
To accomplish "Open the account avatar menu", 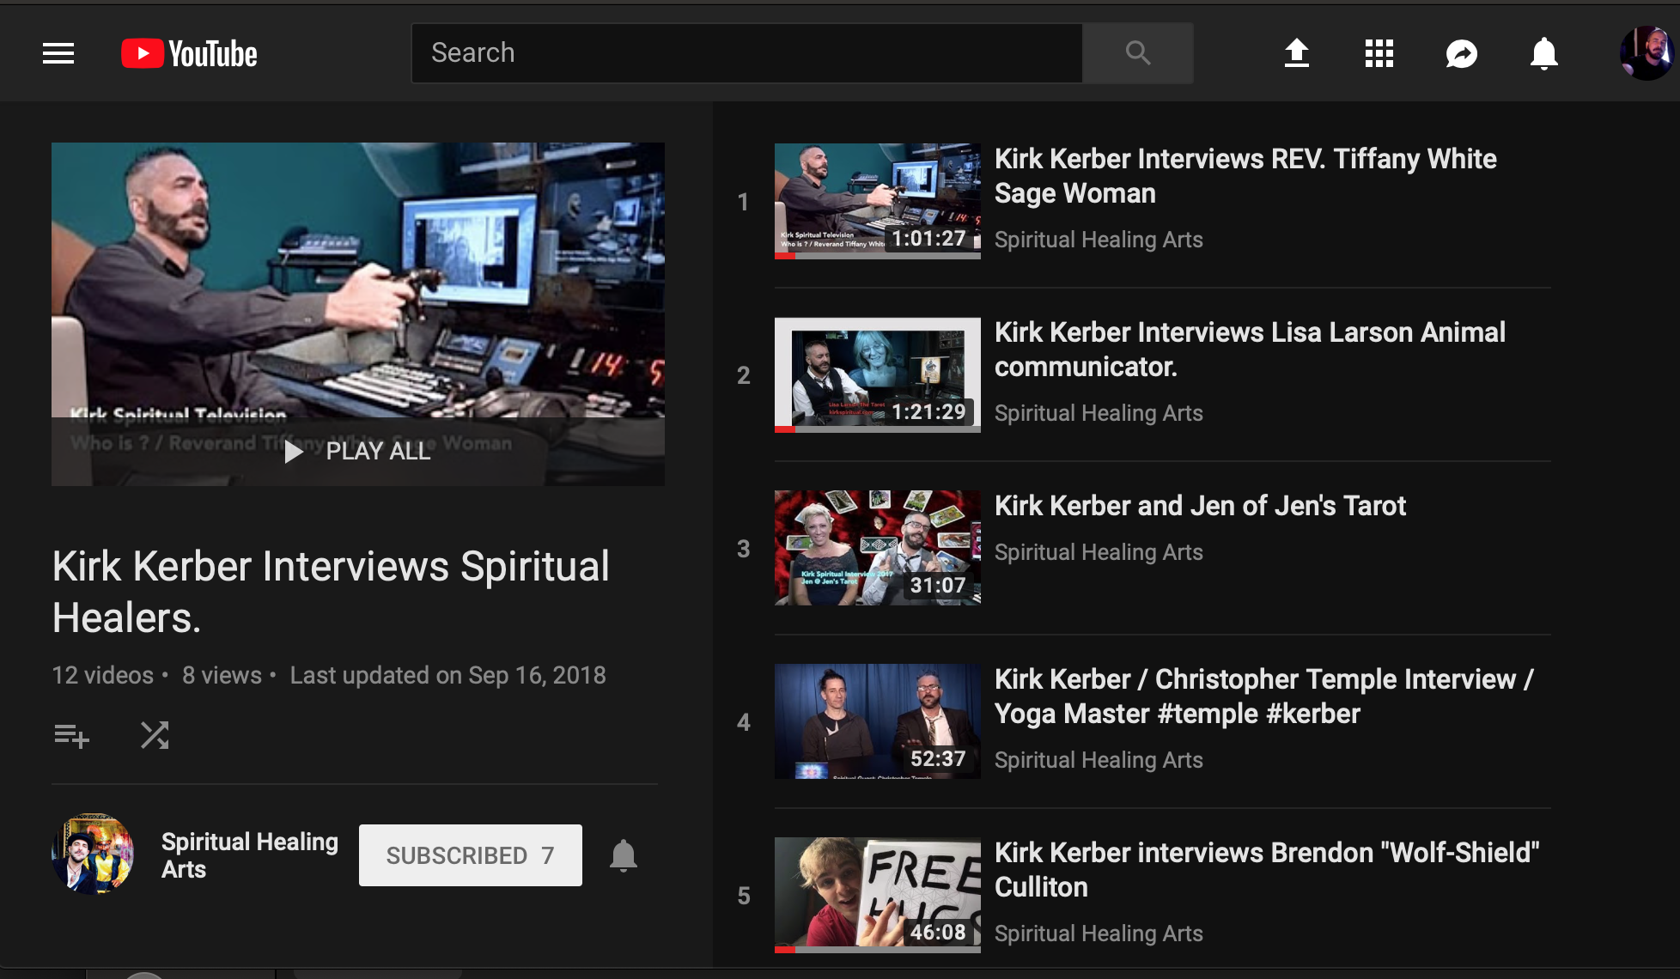I will coord(1646,53).
